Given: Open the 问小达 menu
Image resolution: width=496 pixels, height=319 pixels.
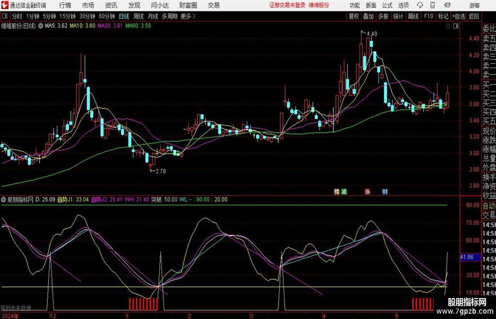Looking at the screenshot, I should click(160, 5).
